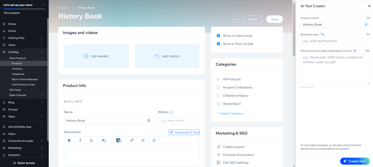373x167 pixels.
Task: Open Back in Stock Requests
Action: pyautogui.click(x=25, y=79)
